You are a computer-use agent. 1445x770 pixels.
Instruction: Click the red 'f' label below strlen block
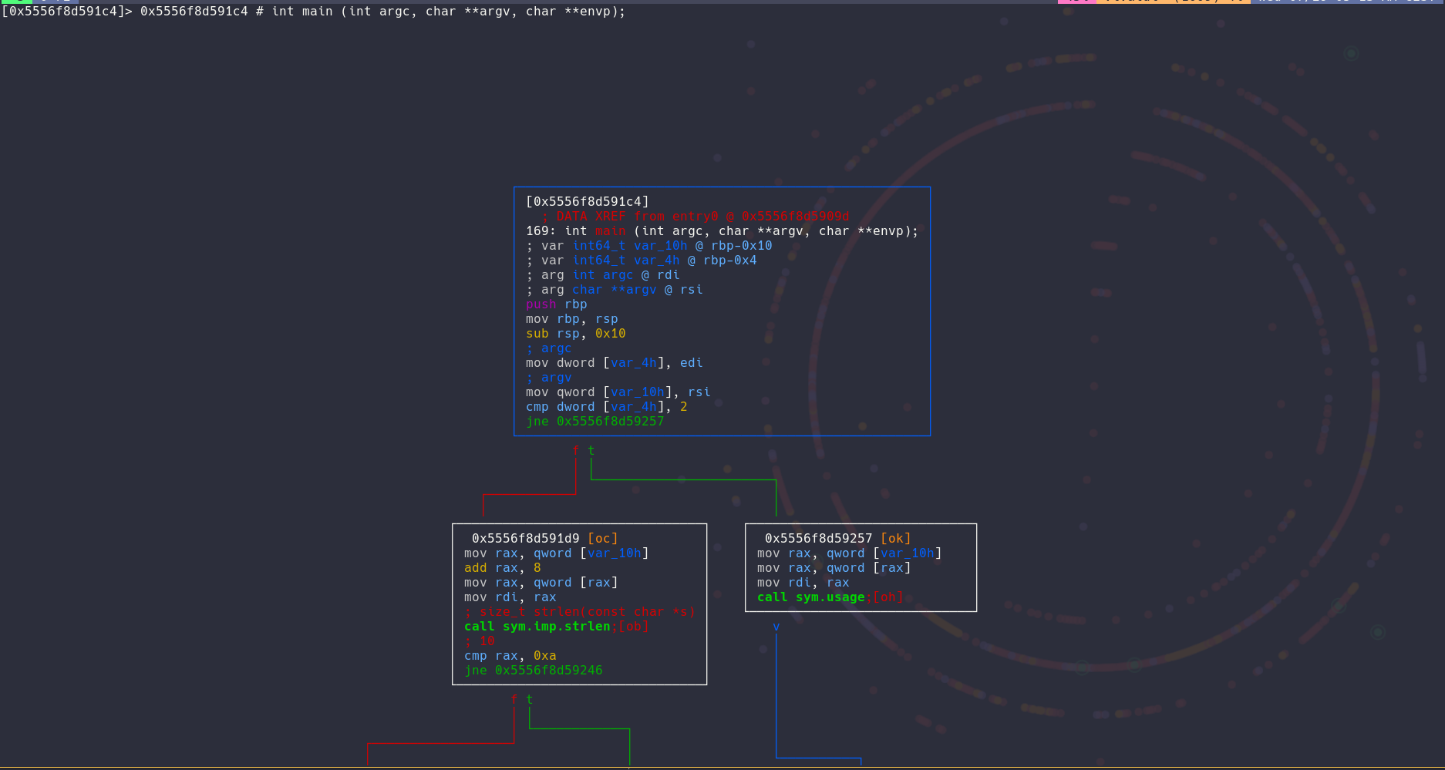click(x=514, y=700)
